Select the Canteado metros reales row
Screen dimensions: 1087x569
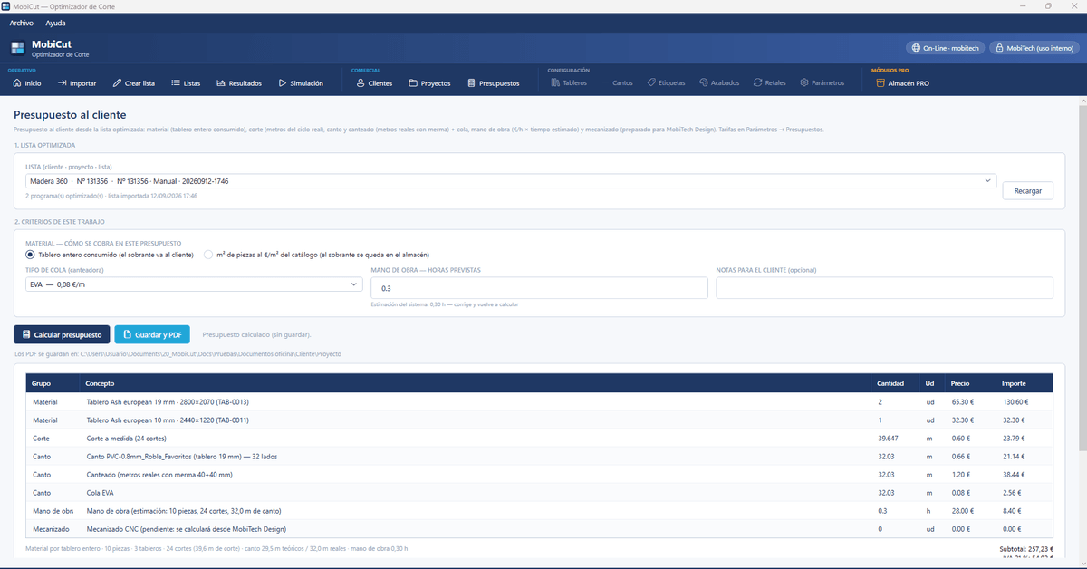[x=540, y=474]
